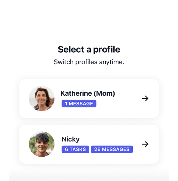Viewport: 178px width, 181px height.
Task: Open the 1 MESSAGE badge
Action: [79, 103]
